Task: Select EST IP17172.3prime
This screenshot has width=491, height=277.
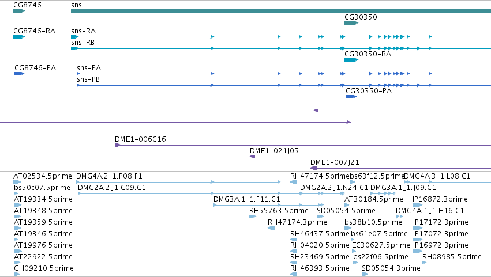Action: pos(417,228)
